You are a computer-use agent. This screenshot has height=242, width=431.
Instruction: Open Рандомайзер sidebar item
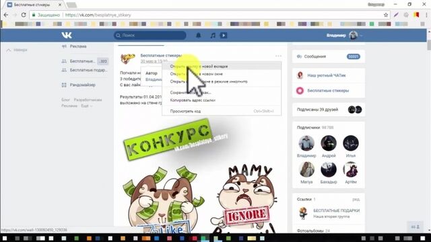pos(79,85)
